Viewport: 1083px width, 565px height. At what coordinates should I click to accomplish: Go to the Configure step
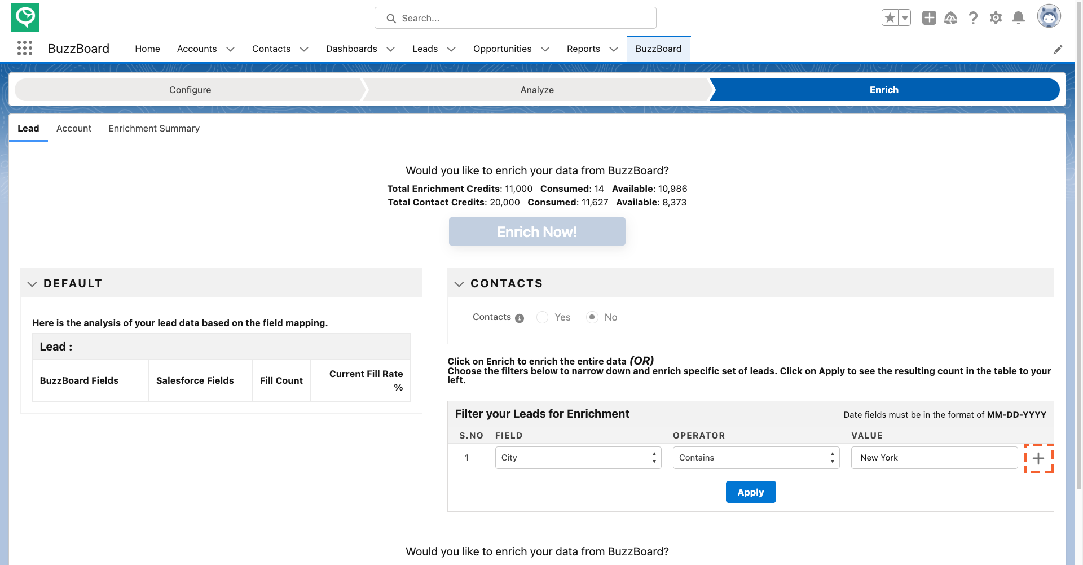pyautogui.click(x=190, y=90)
